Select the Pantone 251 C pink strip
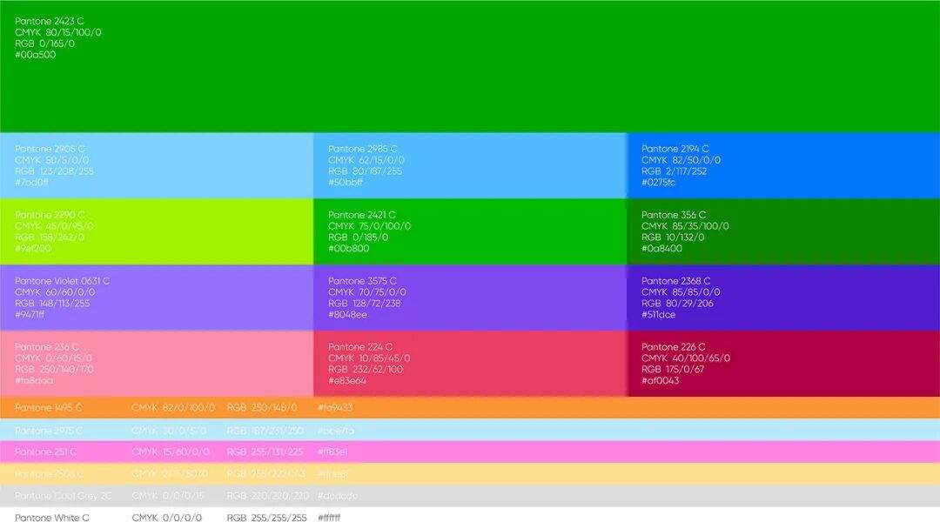940x522 pixels. click(x=470, y=452)
